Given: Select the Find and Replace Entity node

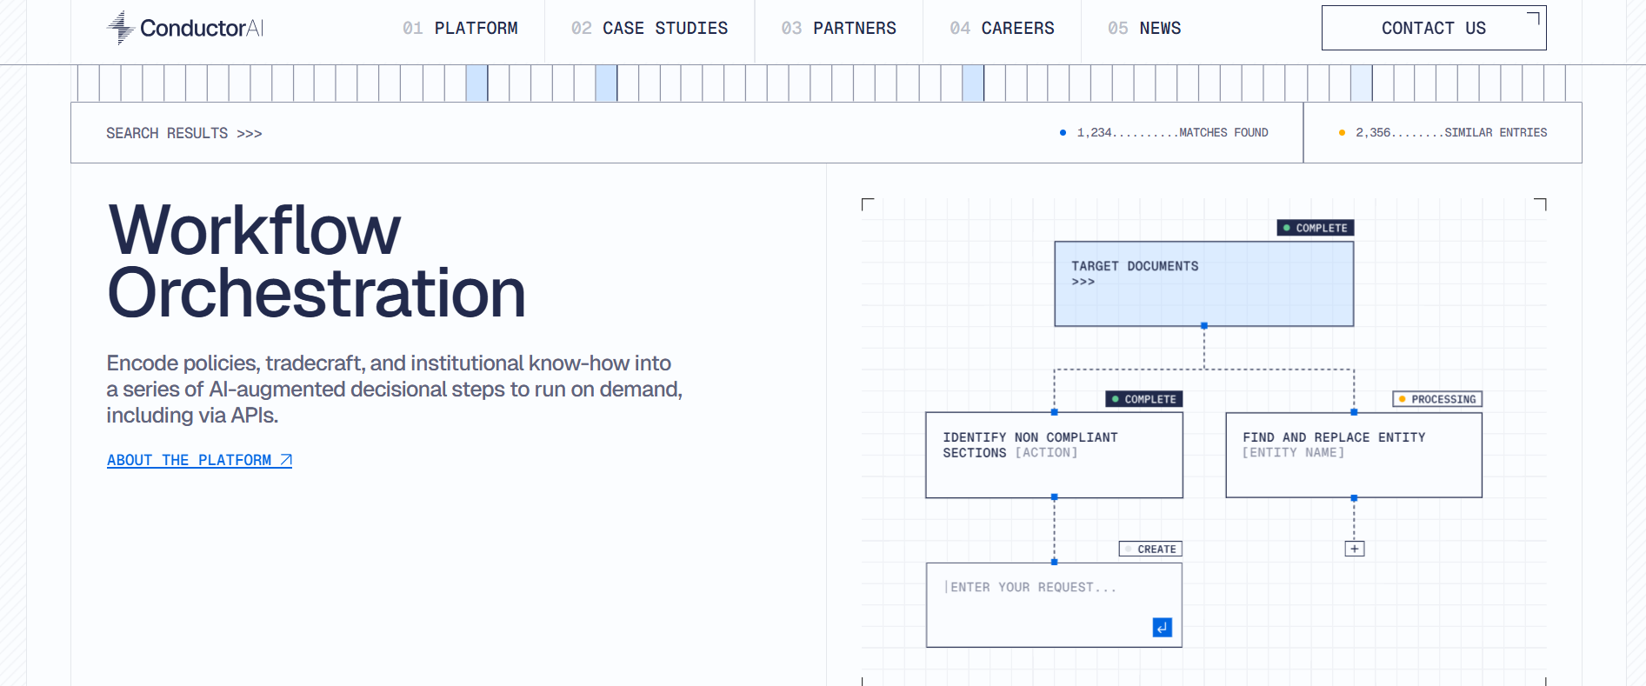Looking at the screenshot, I should point(1353,455).
